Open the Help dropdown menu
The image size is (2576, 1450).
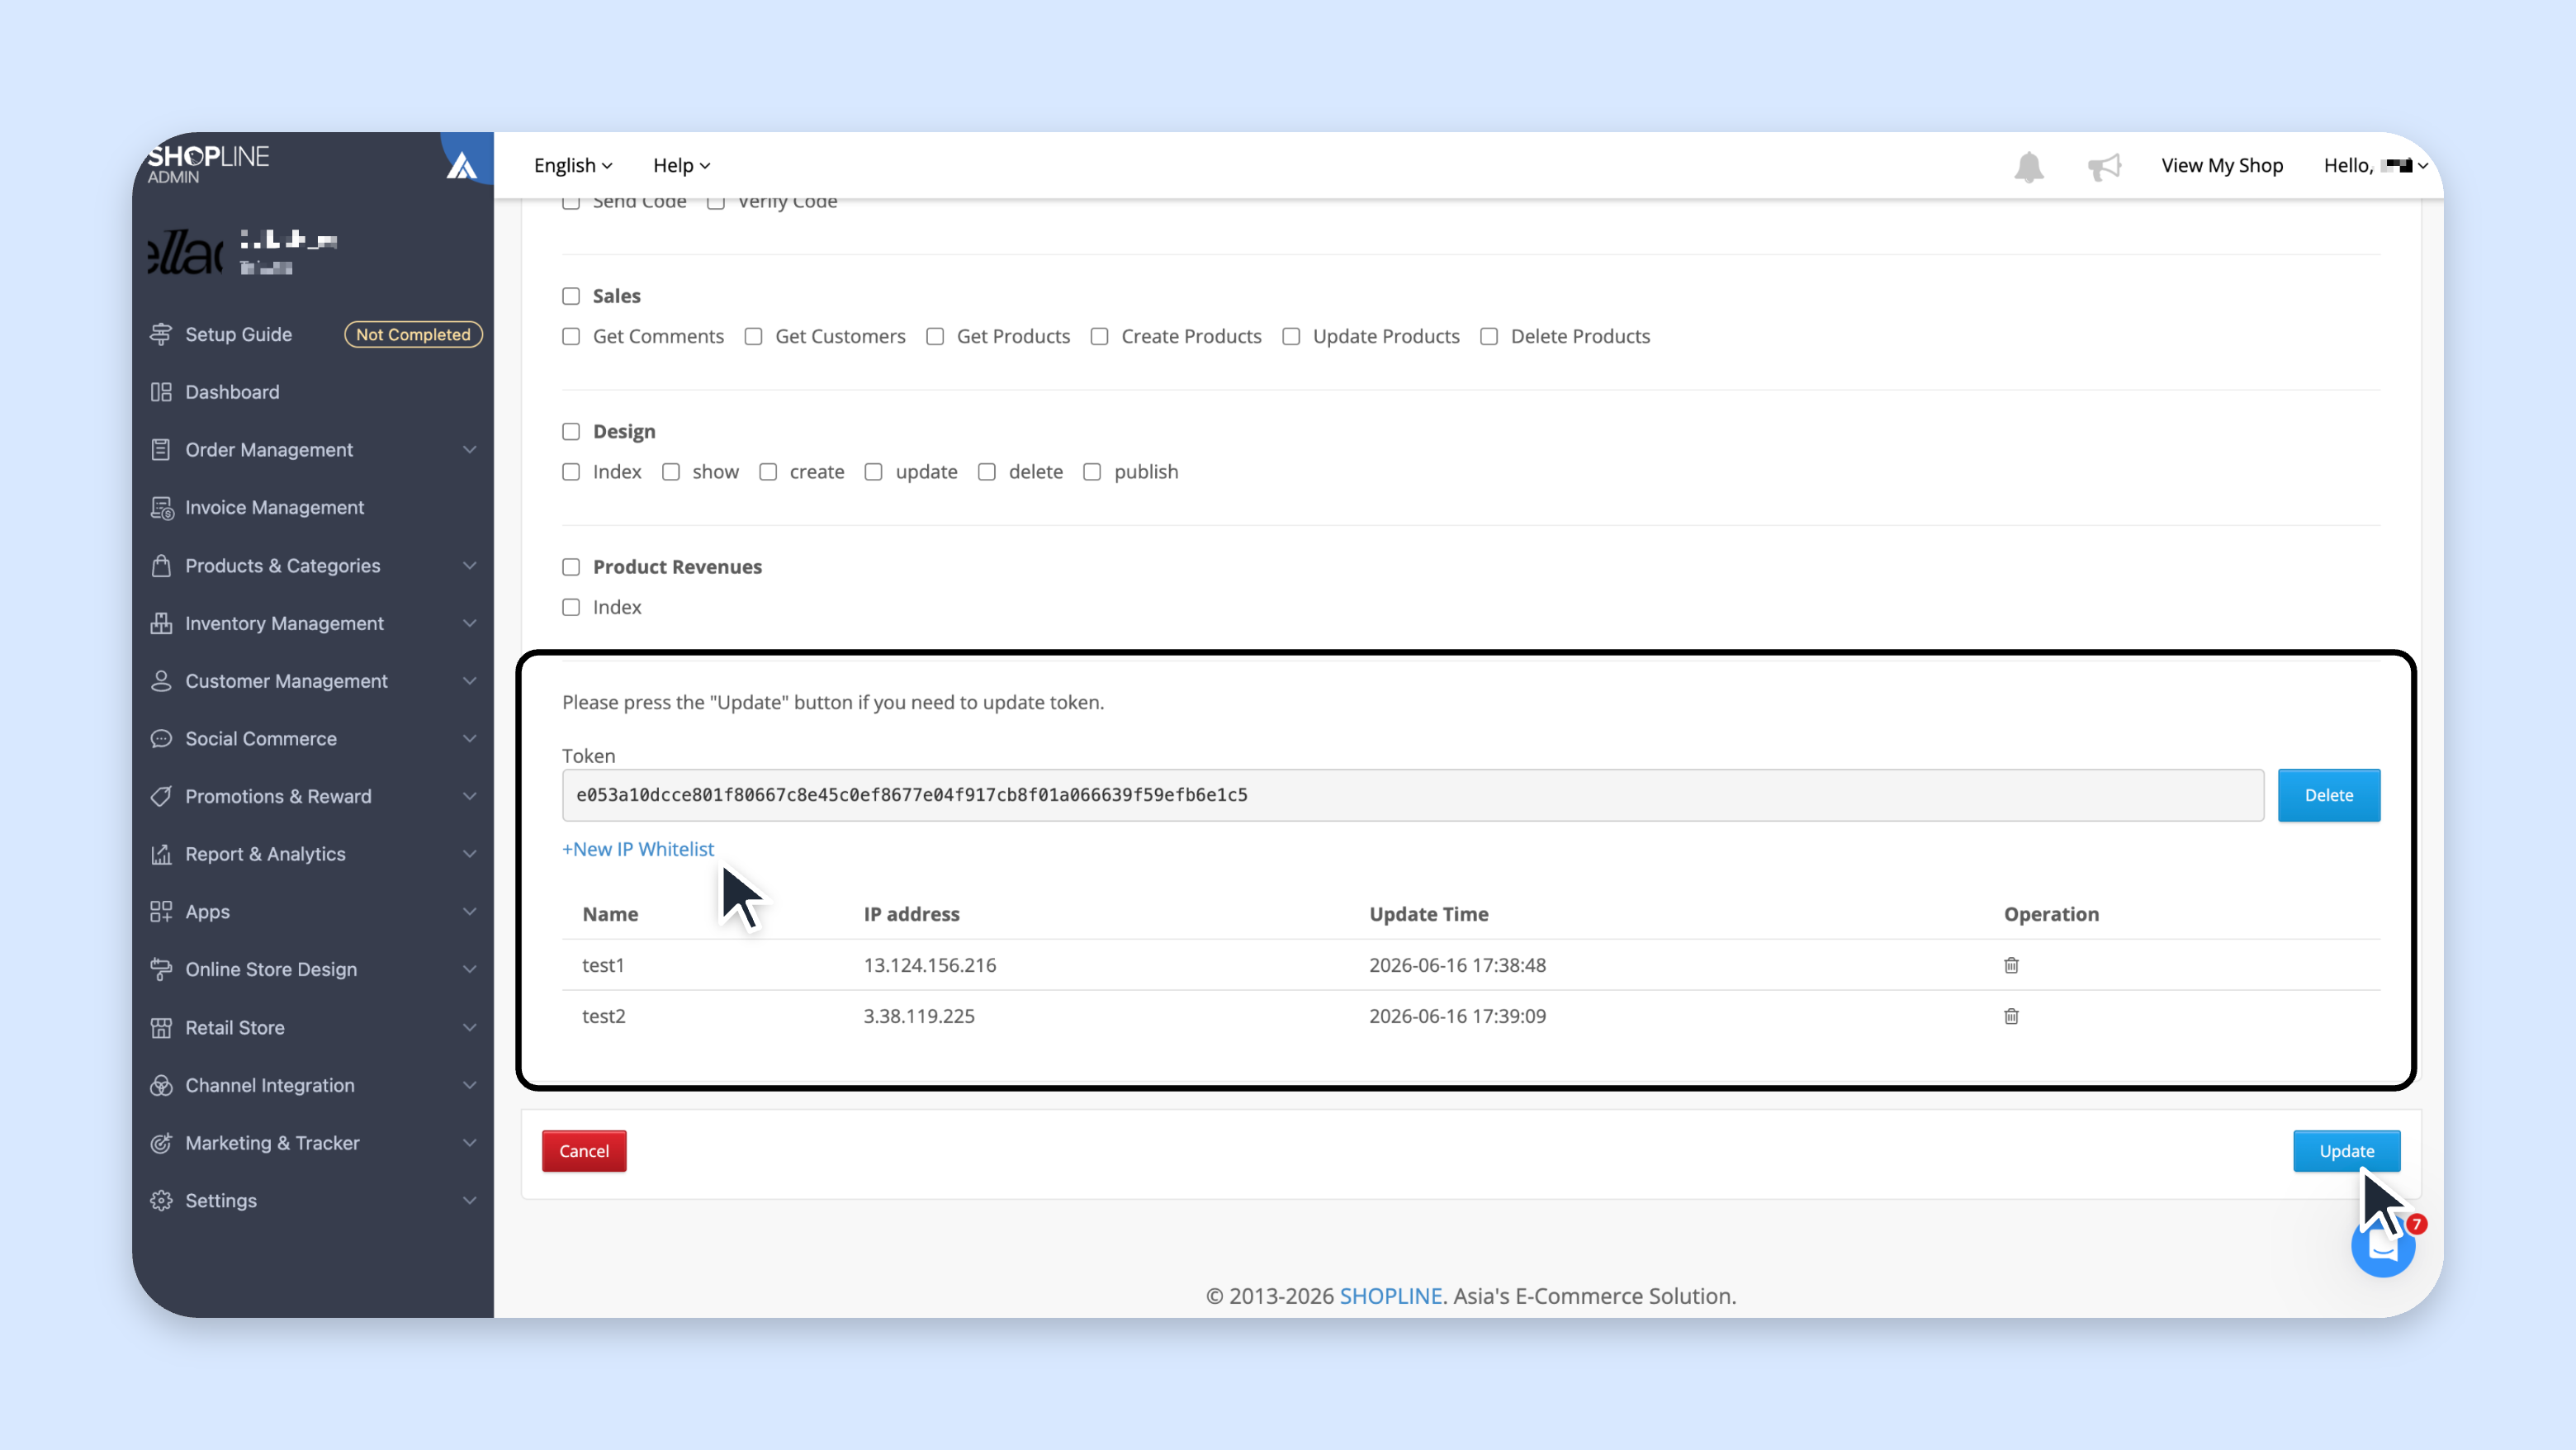[682, 165]
